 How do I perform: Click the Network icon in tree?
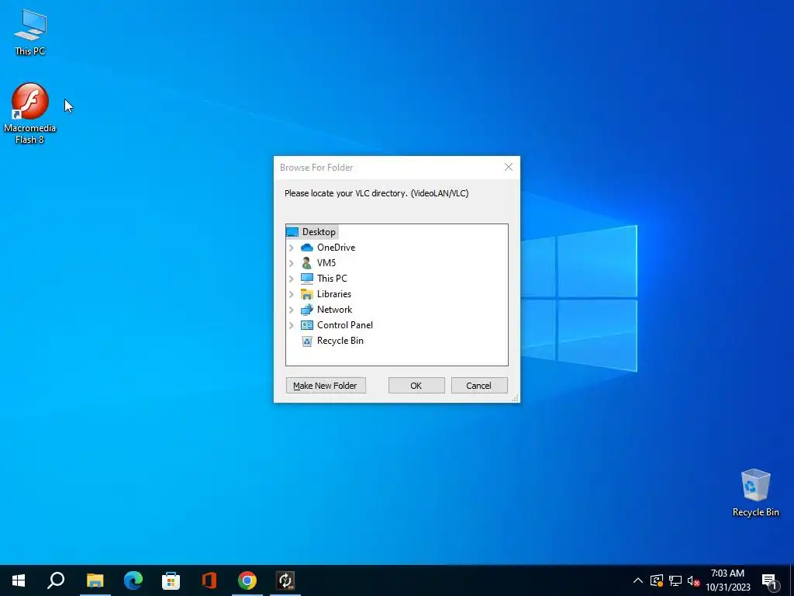pyautogui.click(x=307, y=310)
